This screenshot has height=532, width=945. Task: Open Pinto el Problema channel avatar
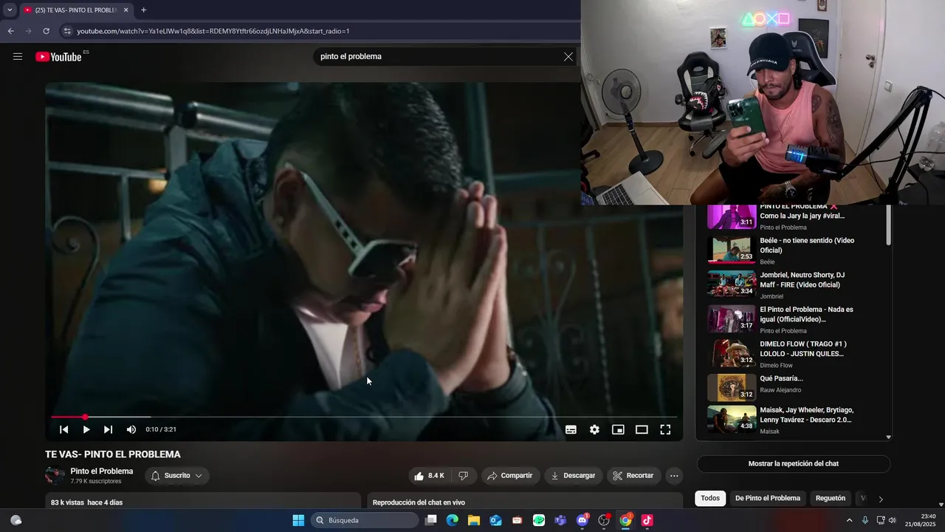[x=55, y=476]
